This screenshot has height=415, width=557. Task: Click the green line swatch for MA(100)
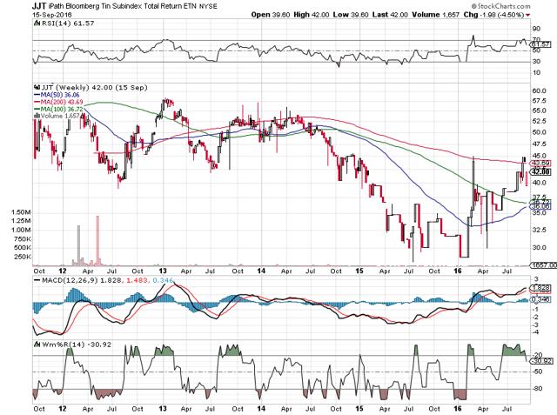(37, 109)
